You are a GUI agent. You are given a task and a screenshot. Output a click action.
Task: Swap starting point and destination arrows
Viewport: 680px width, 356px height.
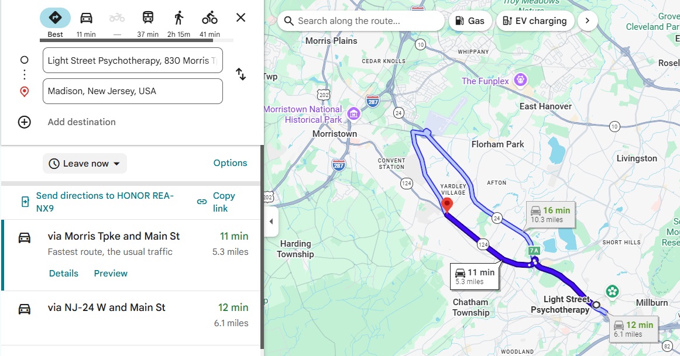(241, 74)
